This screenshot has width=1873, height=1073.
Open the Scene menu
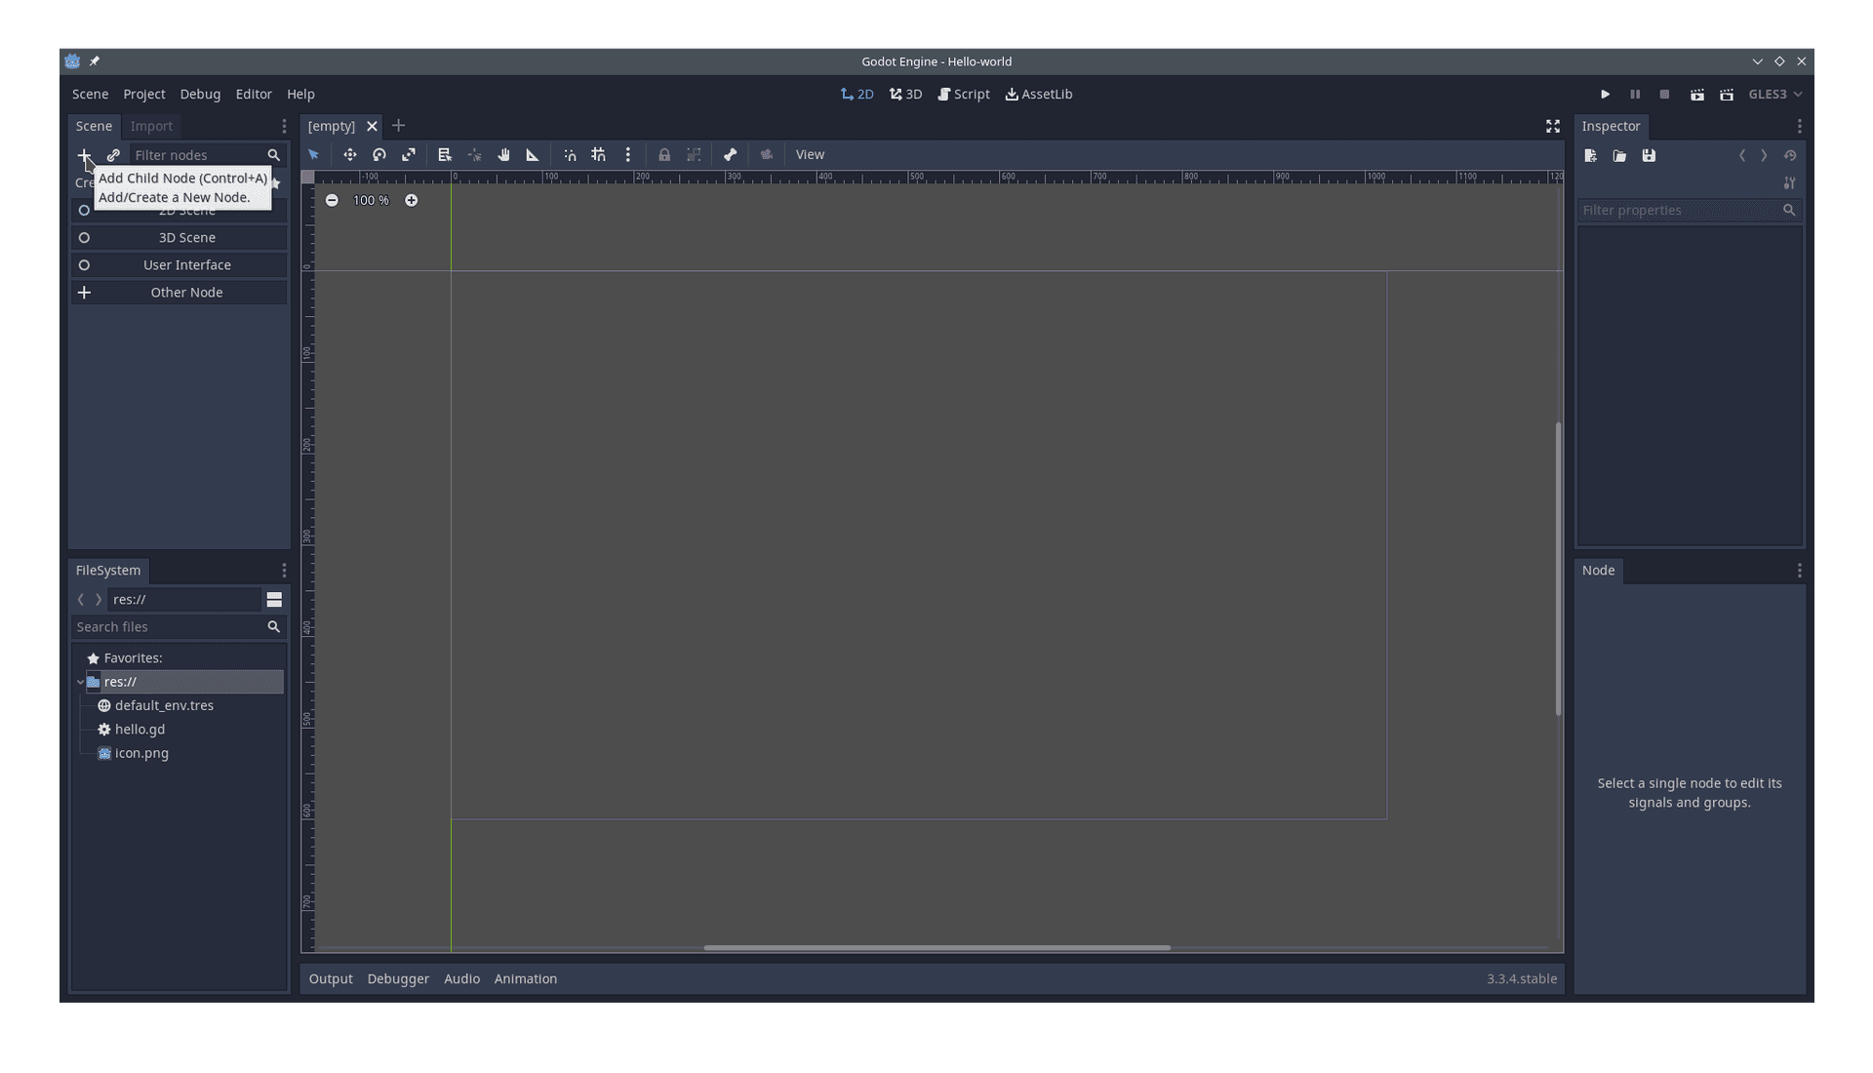tap(89, 93)
